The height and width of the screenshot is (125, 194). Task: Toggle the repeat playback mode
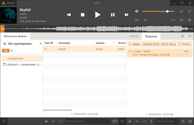[x=182, y=20]
